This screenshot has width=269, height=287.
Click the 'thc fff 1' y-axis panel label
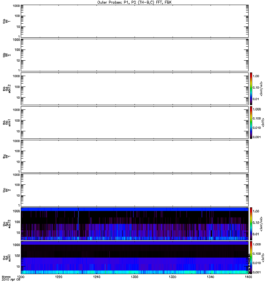(x=6, y=156)
